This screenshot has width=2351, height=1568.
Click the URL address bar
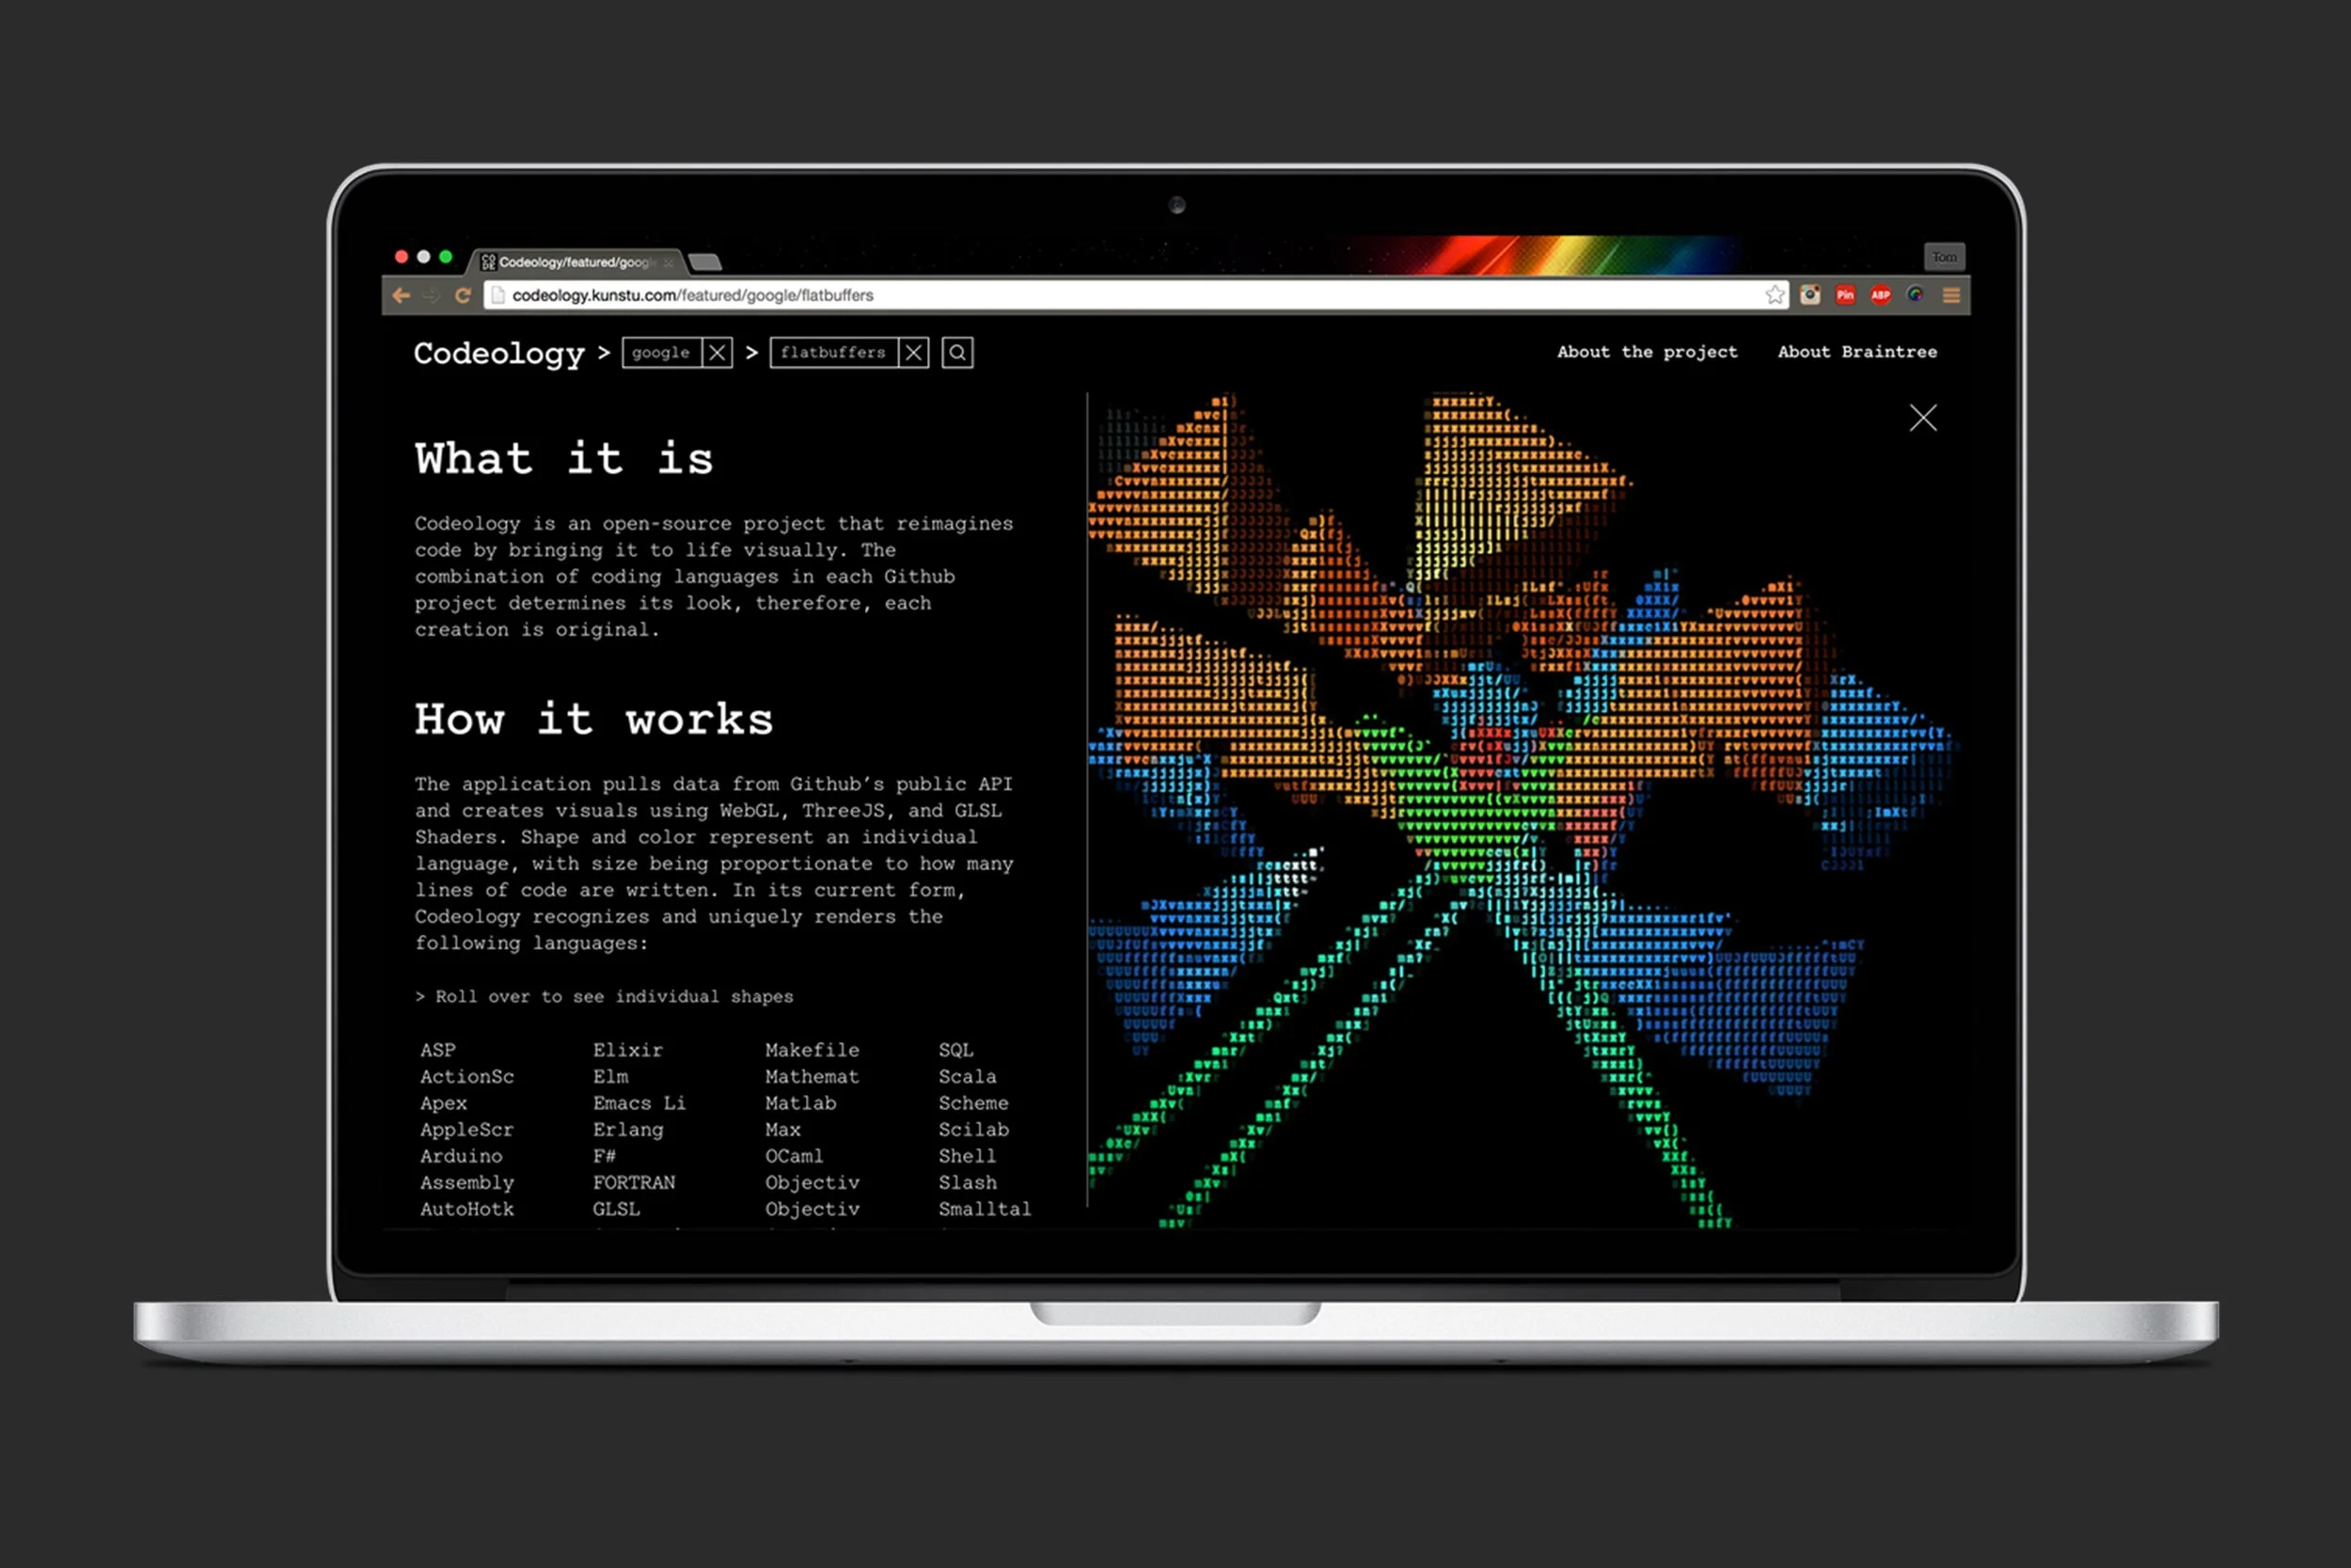click(x=1099, y=295)
